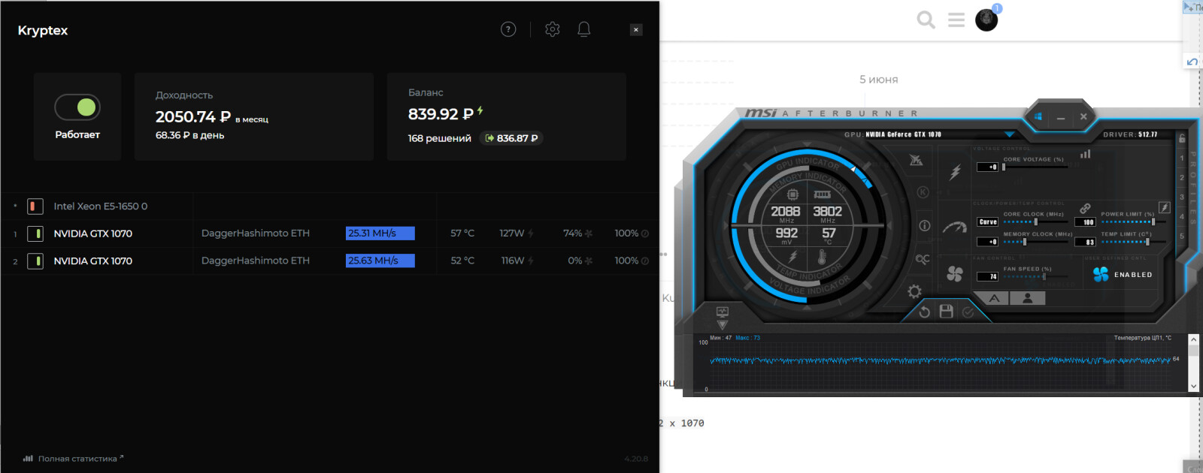Click first GPU's DaggerHashimoto ETH algorithm
This screenshot has width=1203, height=473.
pyautogui.click(x=256, y=233)
